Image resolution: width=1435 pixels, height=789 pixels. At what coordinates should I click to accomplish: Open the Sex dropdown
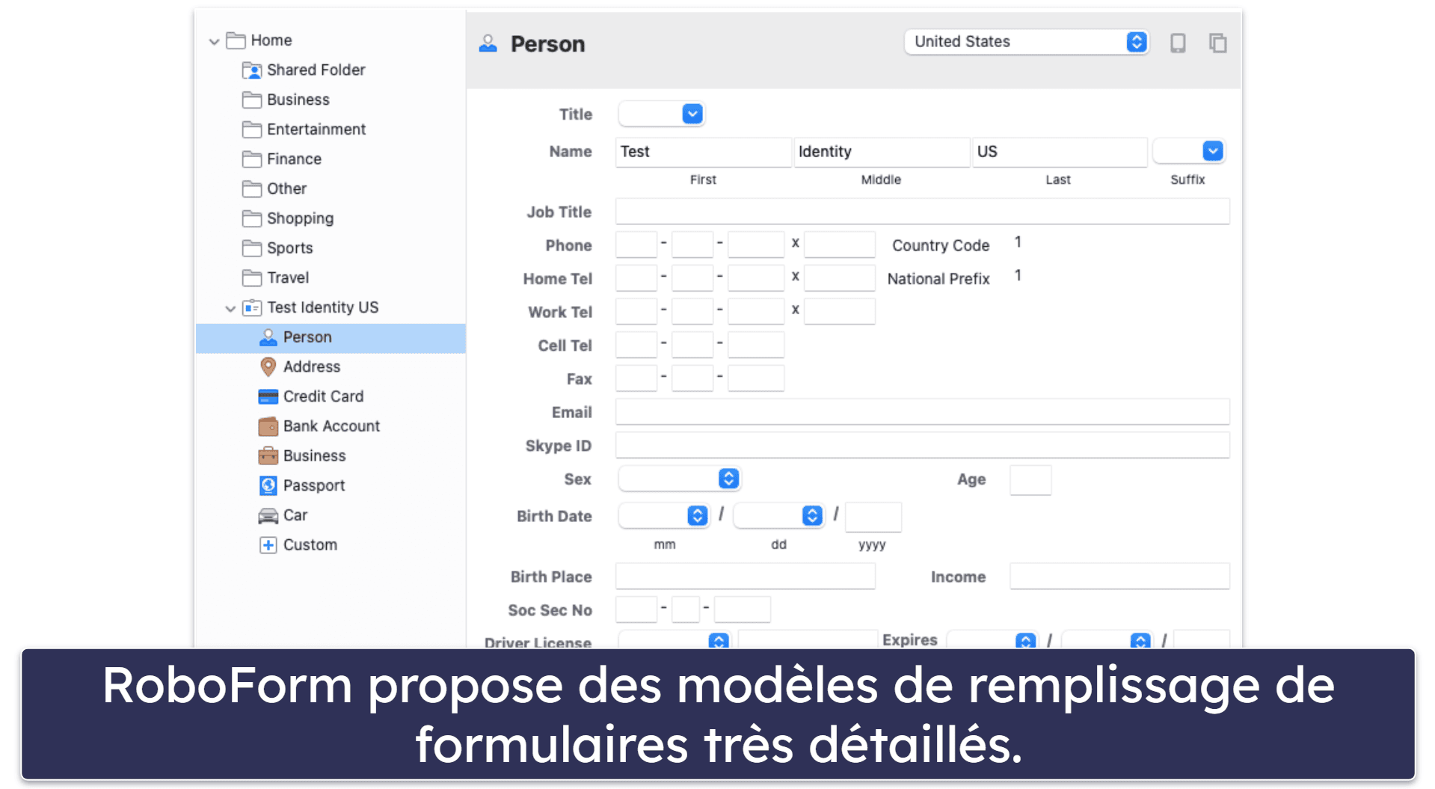click(678, 479)
